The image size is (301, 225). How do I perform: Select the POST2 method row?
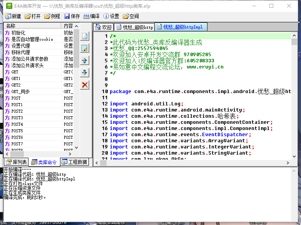(x=38, y=111)
